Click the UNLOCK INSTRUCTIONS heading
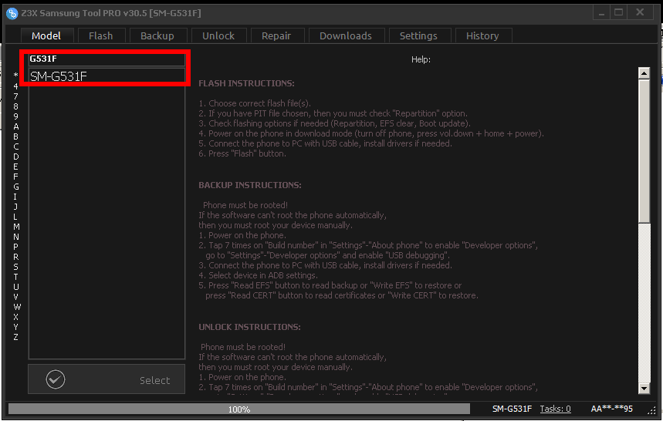Screen dimensions: 663x421 pyautogui.click(x=249, y=327)
